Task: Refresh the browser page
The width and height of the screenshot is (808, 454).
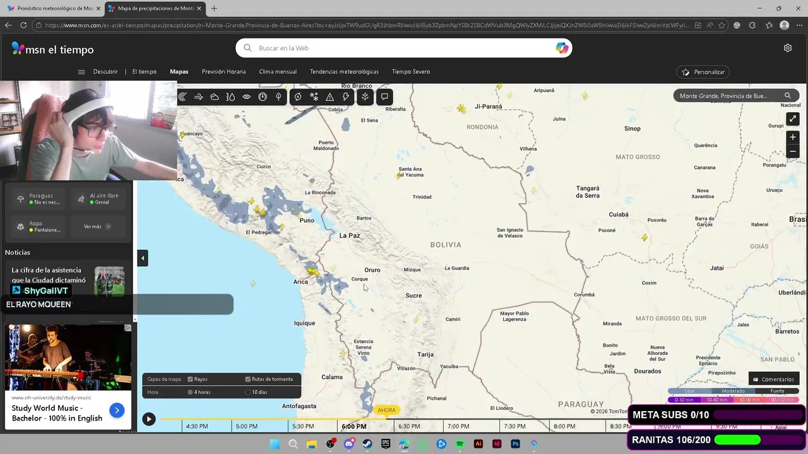Action: 23,25
